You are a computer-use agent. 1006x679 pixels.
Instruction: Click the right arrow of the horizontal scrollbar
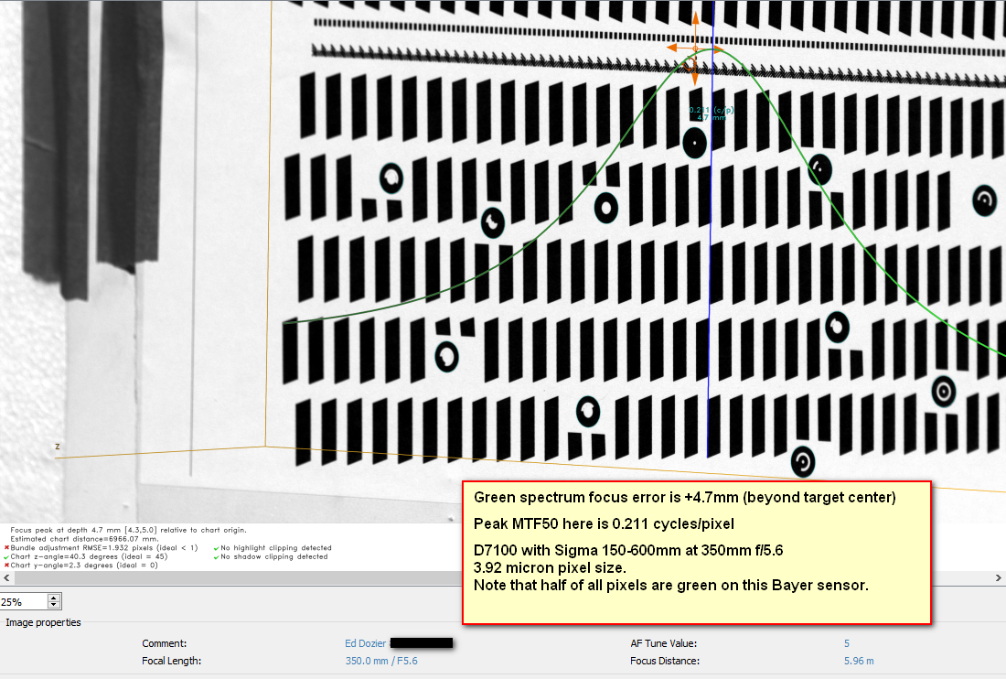(x=999, y=577)
